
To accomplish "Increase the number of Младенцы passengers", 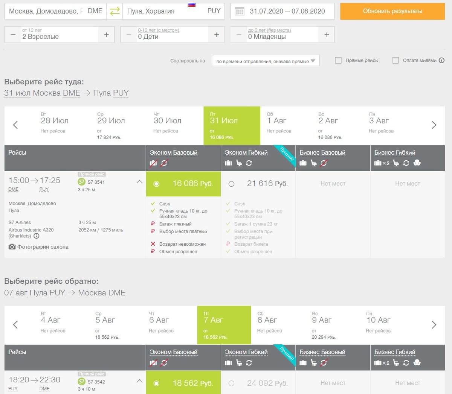I will coord(327,35).
